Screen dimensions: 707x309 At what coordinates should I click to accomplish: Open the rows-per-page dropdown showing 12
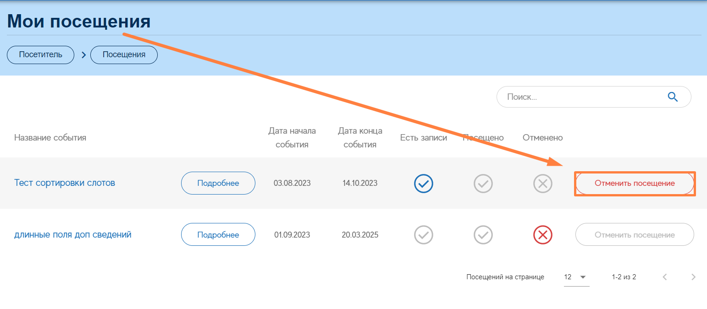[576, 277]
